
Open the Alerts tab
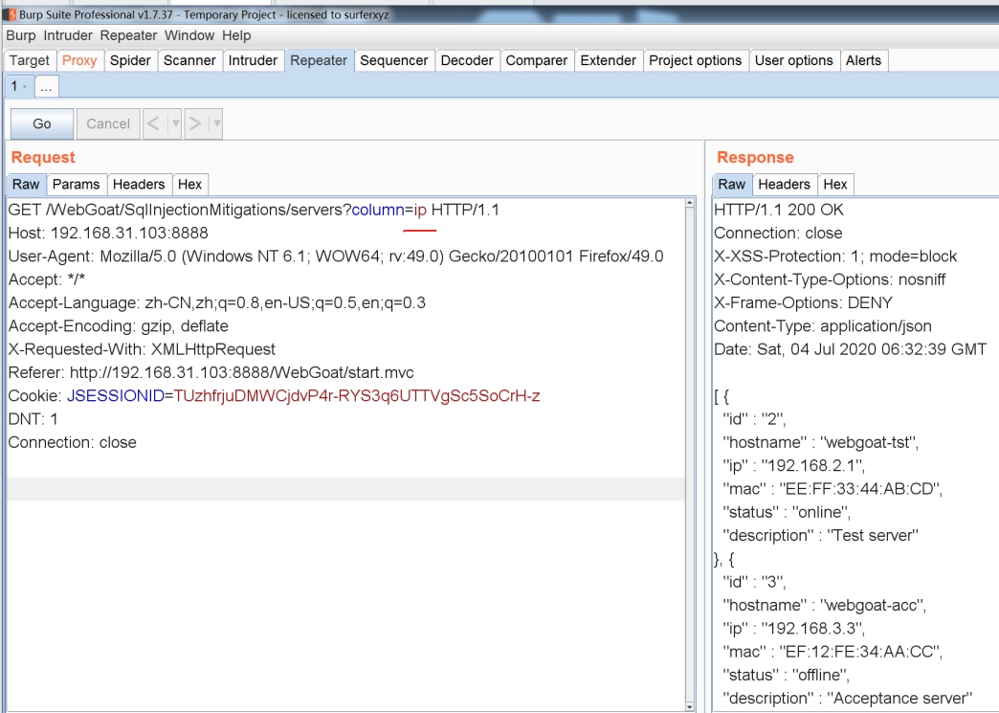point(863,60)
